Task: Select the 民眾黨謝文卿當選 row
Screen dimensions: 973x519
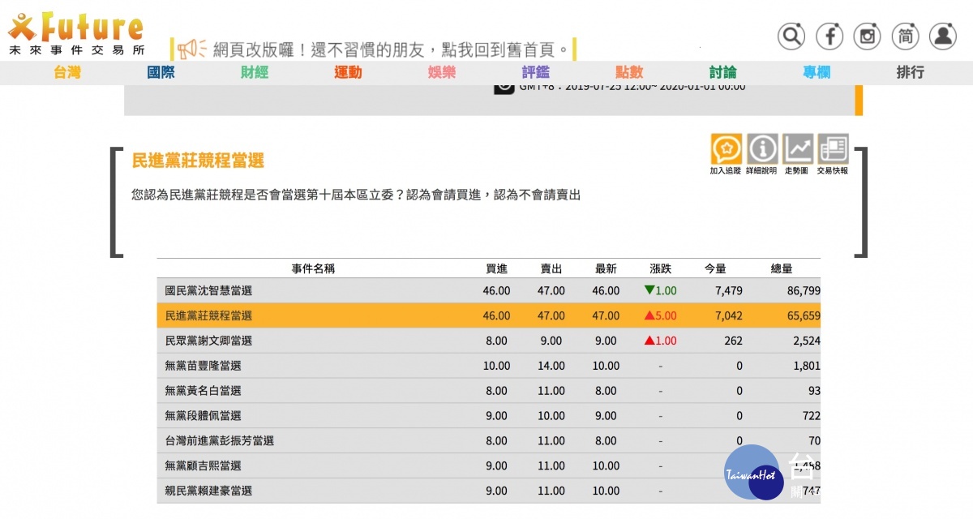Action: pos(488,341)
